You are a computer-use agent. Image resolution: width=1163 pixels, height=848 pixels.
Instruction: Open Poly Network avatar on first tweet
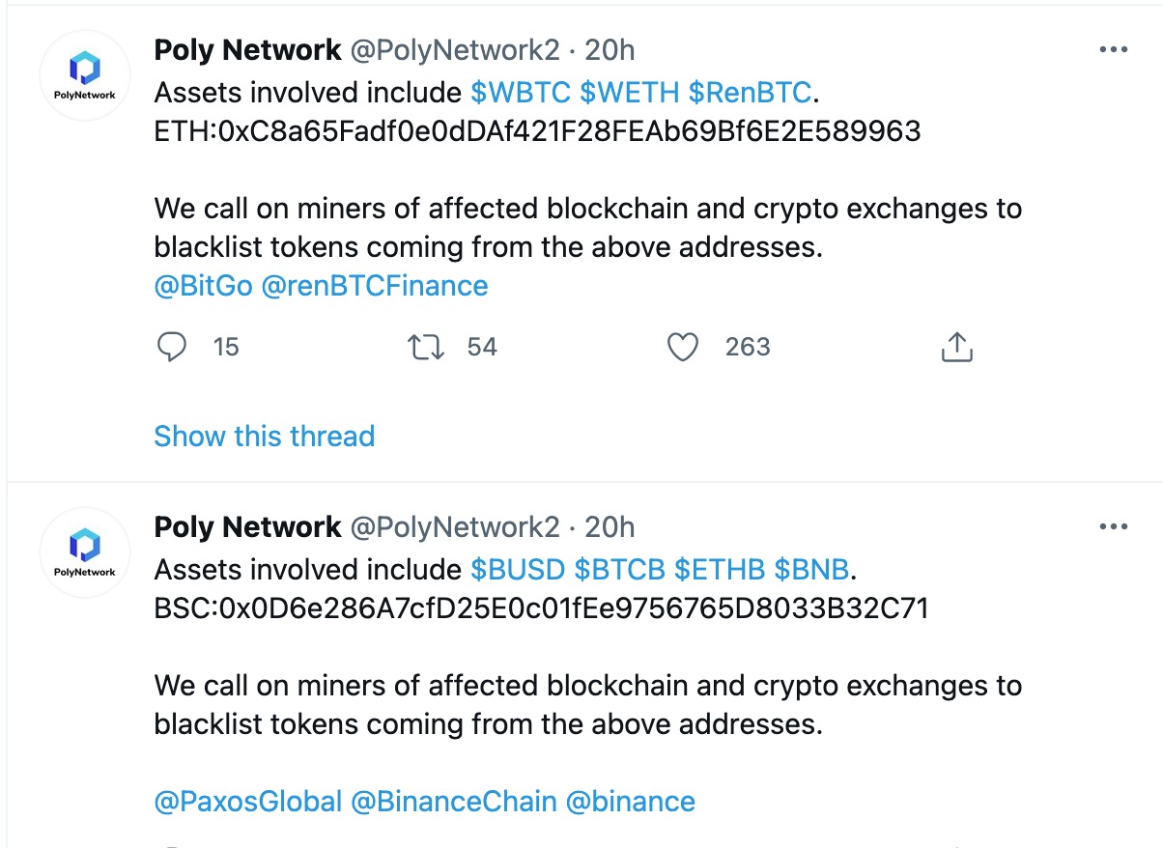tap(85, 75)
